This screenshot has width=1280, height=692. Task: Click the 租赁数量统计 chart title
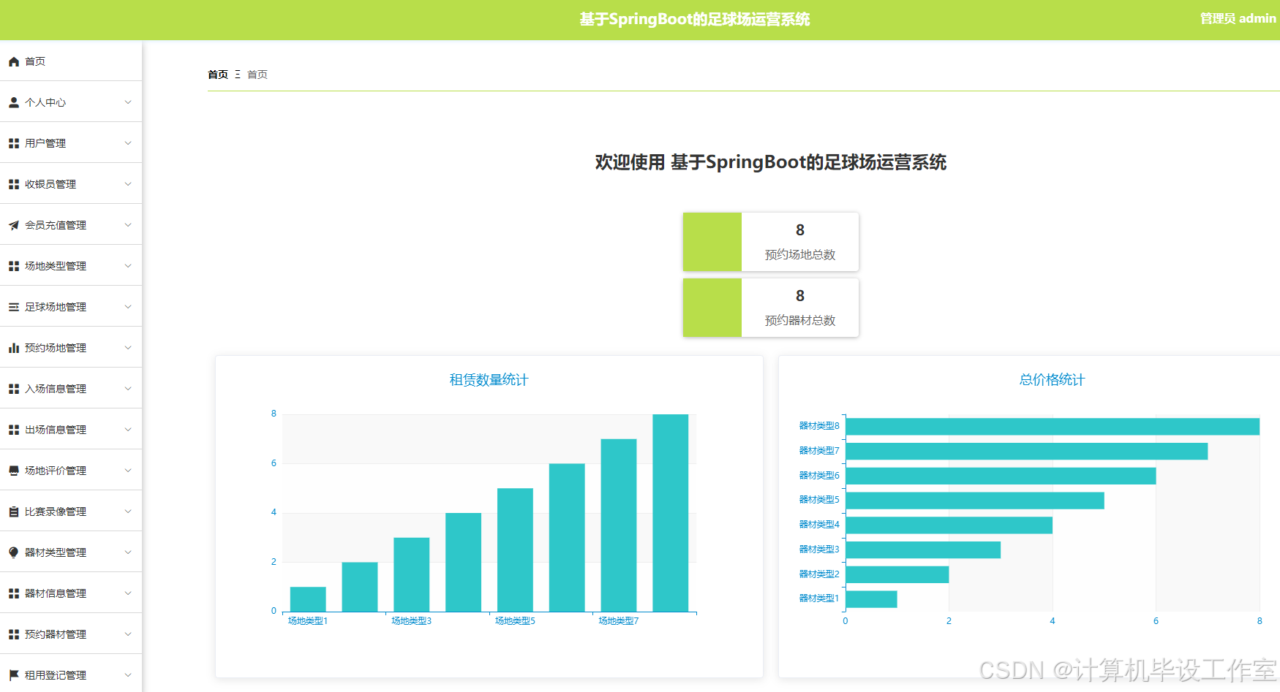(489, 380)
